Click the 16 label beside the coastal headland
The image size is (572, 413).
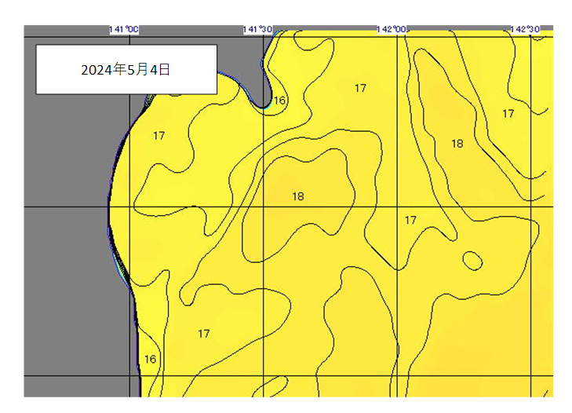pyautogui.click(x=279, y=101)
